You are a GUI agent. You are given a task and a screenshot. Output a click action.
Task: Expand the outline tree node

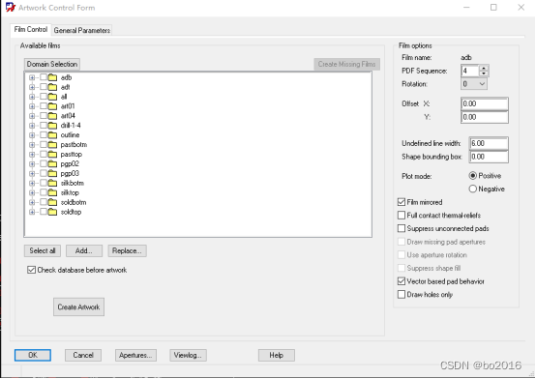32,135
